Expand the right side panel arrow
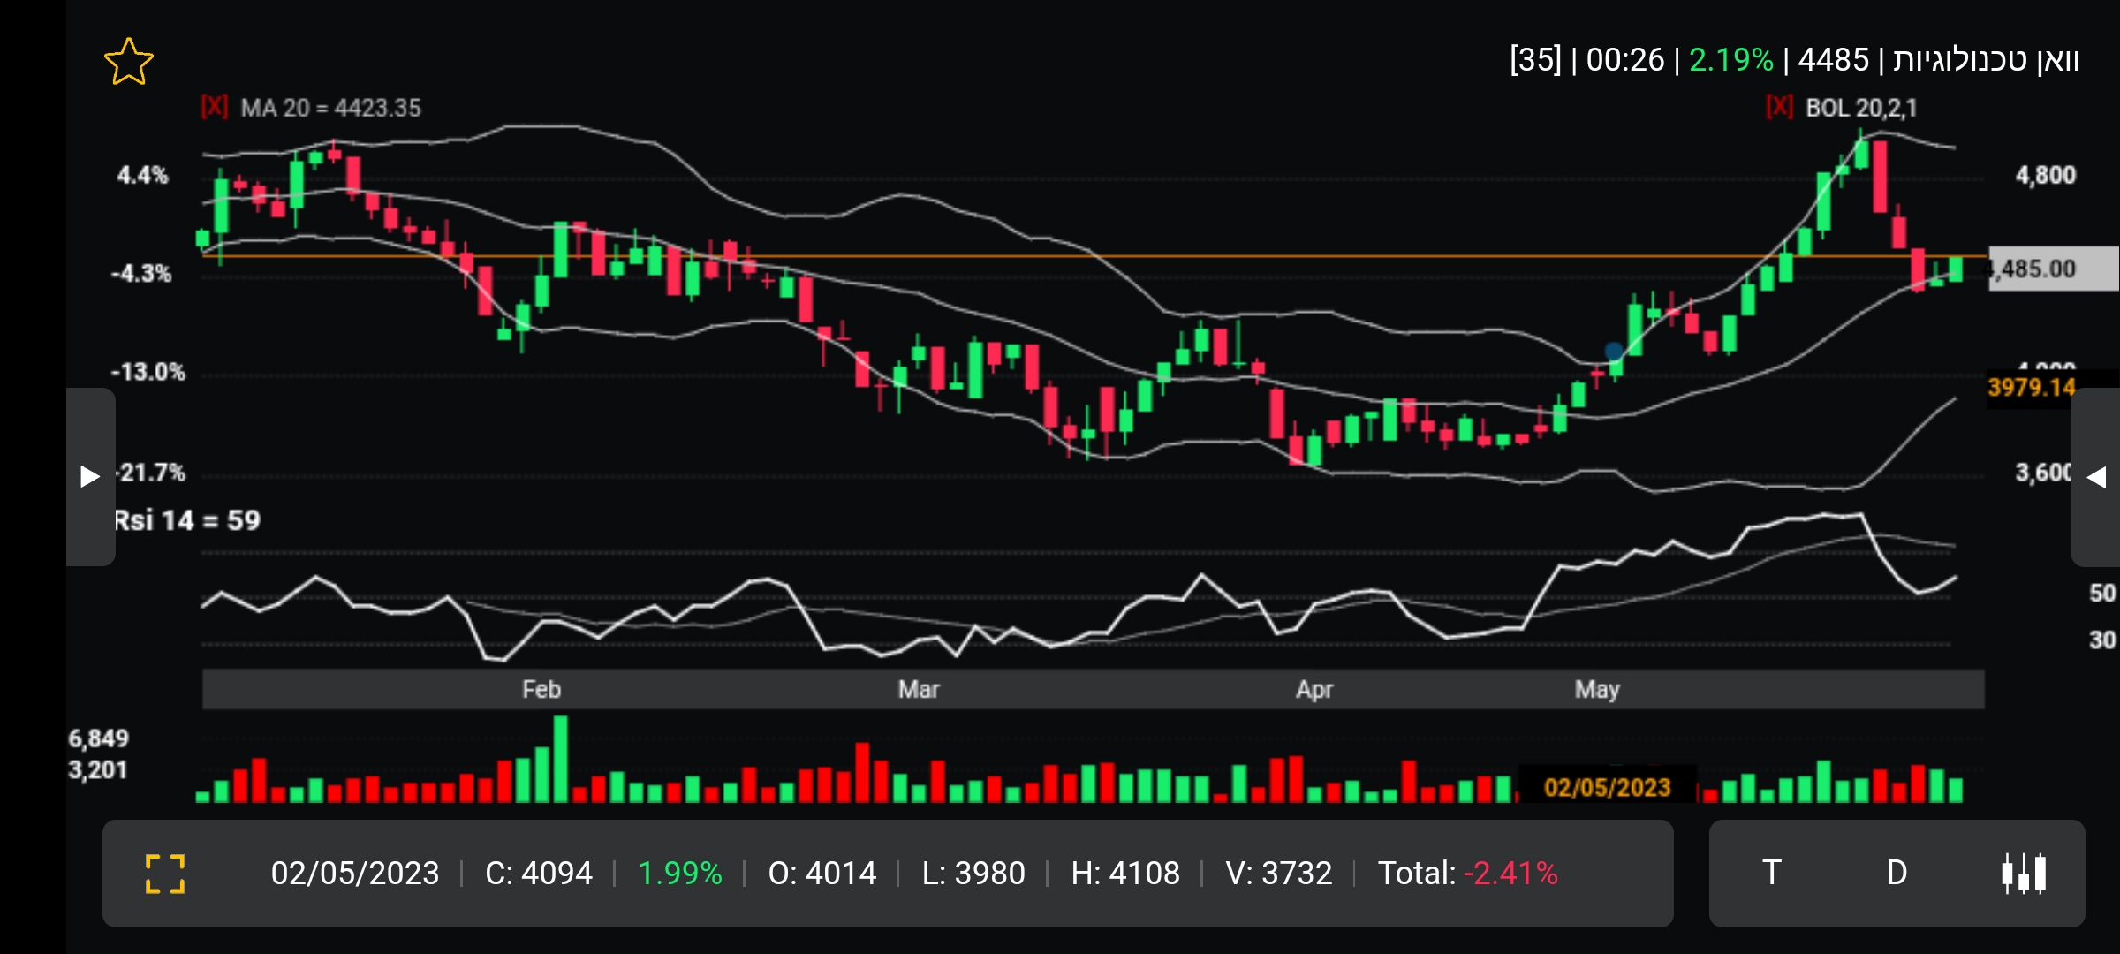Screen dimensions: 2120x954 (2096, 477)
